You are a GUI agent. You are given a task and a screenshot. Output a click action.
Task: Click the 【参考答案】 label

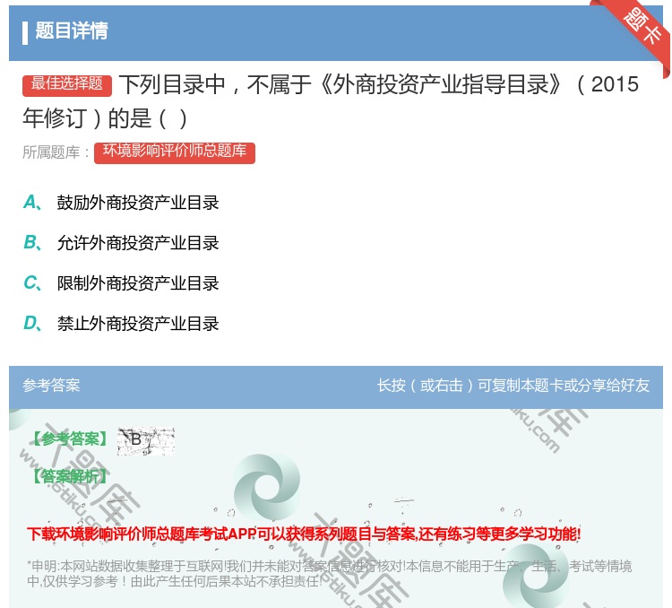click(70, 439)
